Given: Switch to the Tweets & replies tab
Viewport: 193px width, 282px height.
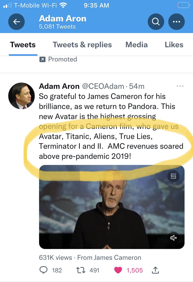Looking at the screenshot, I should pyautogui.click(x=82, y=45).
